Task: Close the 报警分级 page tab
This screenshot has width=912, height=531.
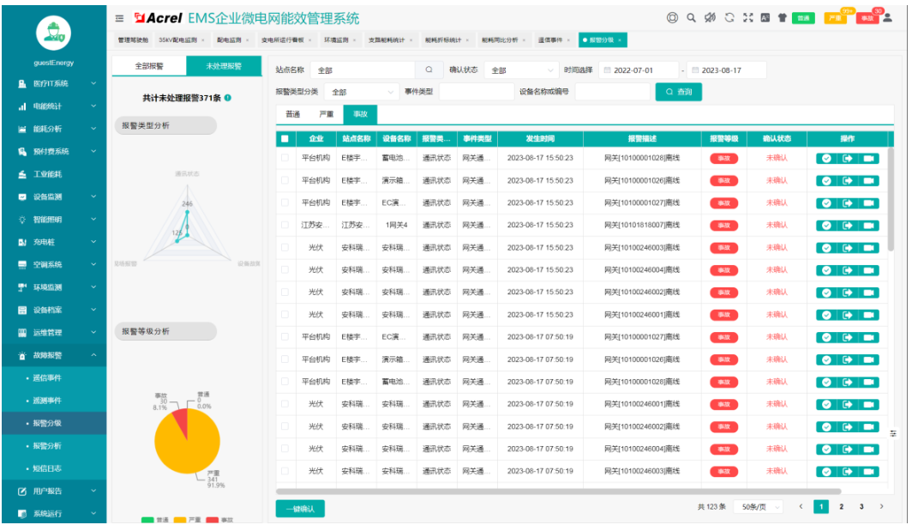Action: point(620,40)
